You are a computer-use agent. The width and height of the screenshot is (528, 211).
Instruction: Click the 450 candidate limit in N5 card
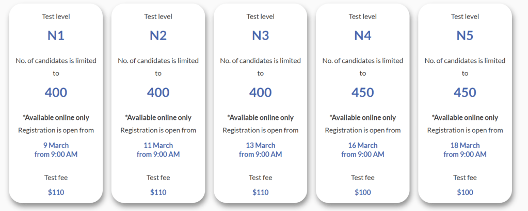(x=465, y=93)
